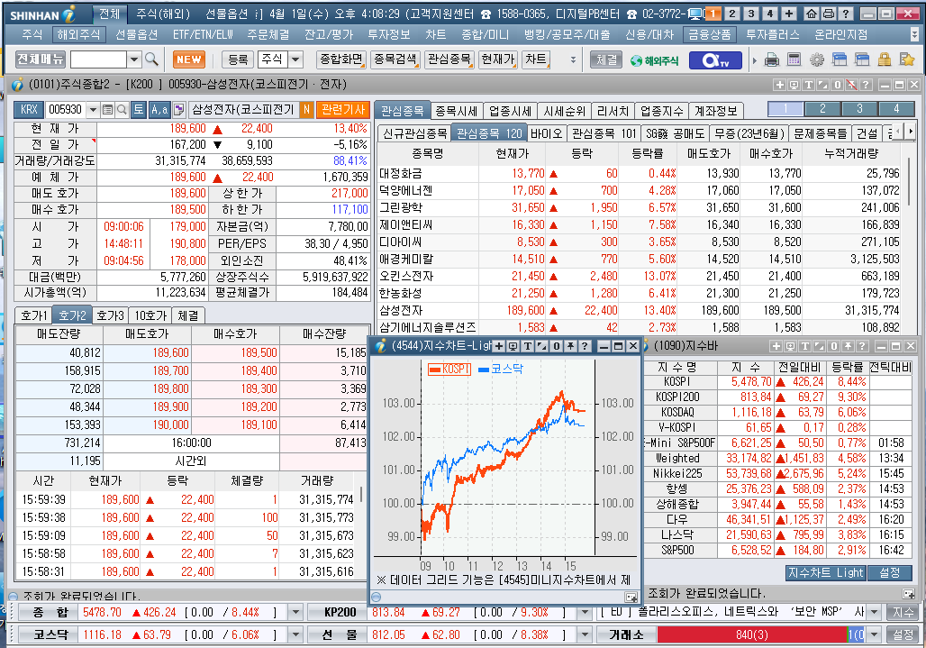
Task: Click the 해외주식 globe shortcut
Action: pyautogui.click(x=654, y=60)
